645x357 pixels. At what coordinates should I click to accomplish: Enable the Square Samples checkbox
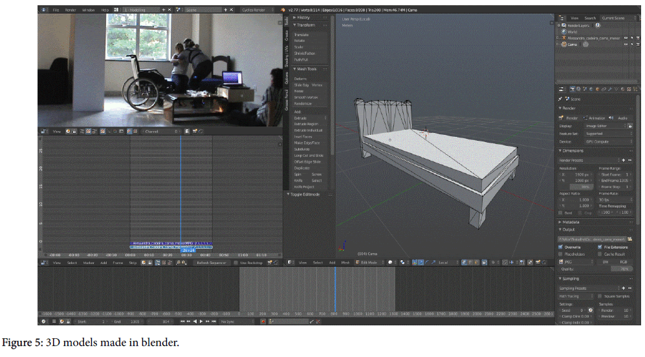(600, 296)
